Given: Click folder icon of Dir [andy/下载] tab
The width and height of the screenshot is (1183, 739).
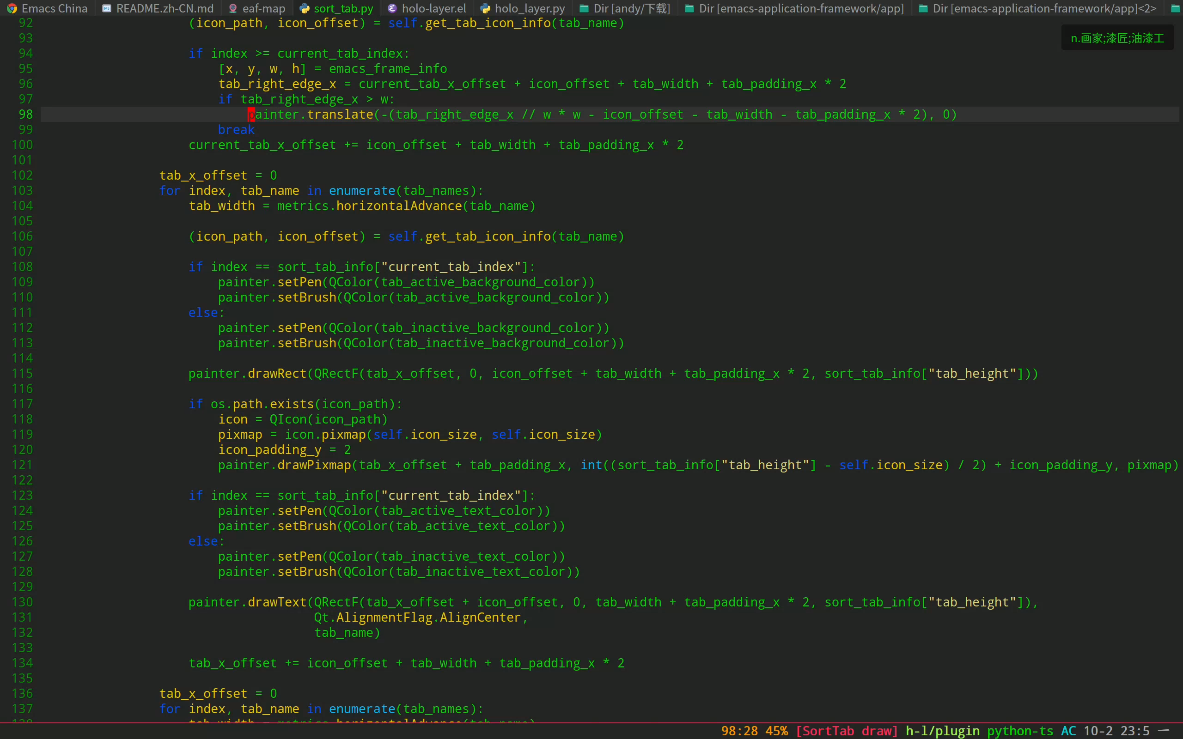Looking at the screenshot, I should [x=584, y=8].
